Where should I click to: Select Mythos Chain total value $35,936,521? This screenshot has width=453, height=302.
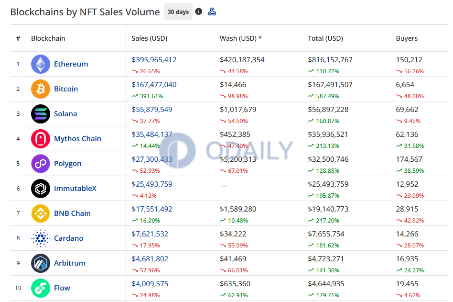(x=328, y=134)
